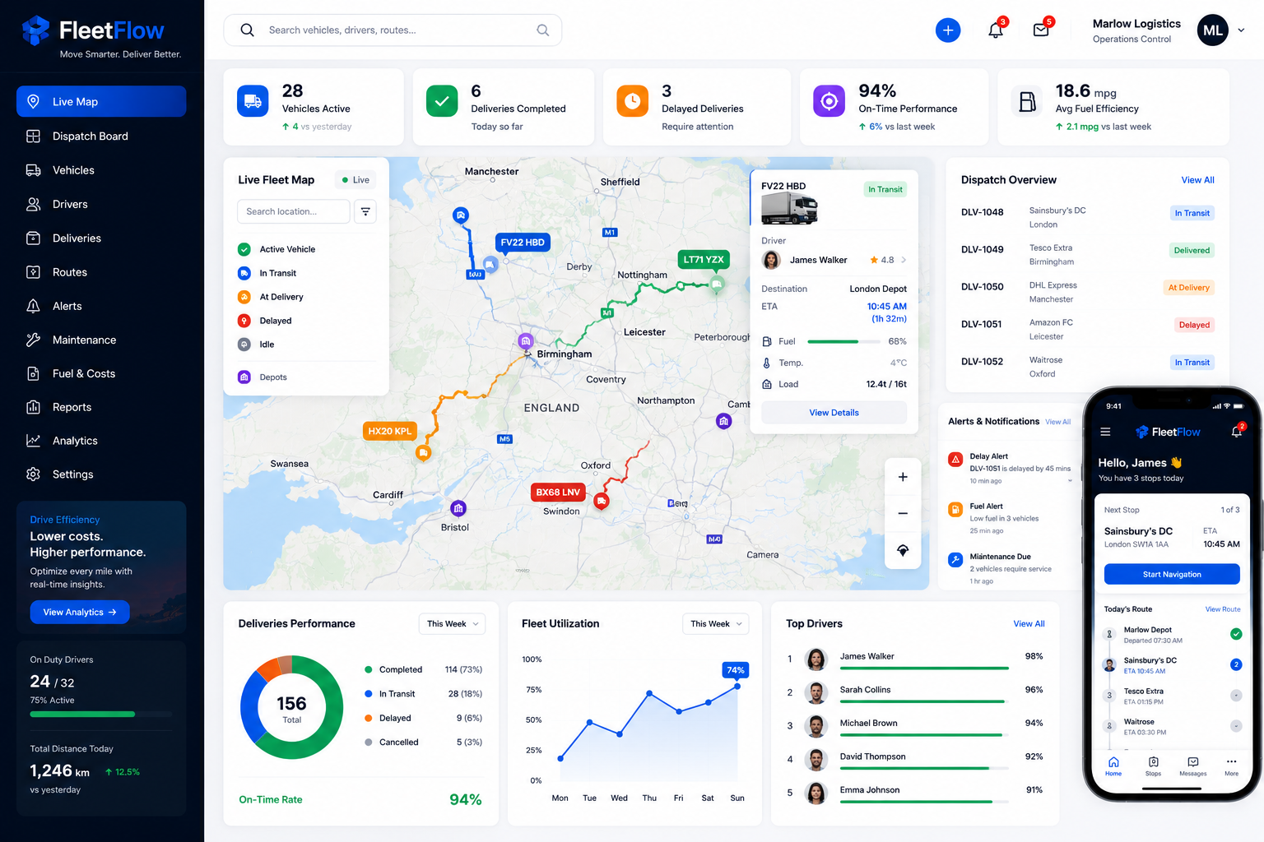This screenshot has width=1264, height=842.
Task: Click the blue plus add button
Action: 948,30
